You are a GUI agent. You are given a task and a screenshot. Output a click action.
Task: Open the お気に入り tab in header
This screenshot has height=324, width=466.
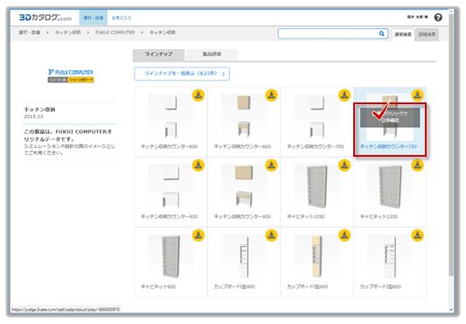click(x=122, y=18)
